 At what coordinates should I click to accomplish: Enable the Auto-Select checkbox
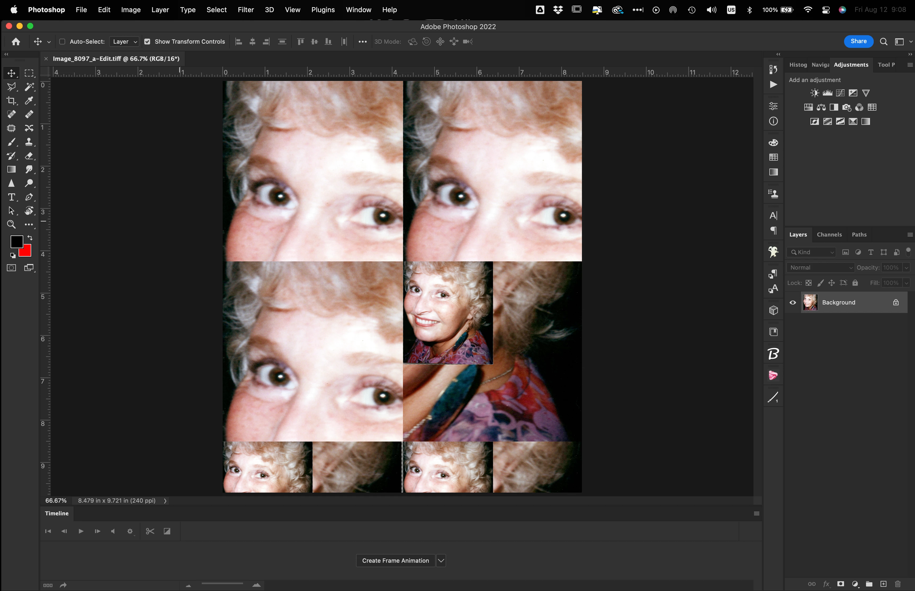62,42
